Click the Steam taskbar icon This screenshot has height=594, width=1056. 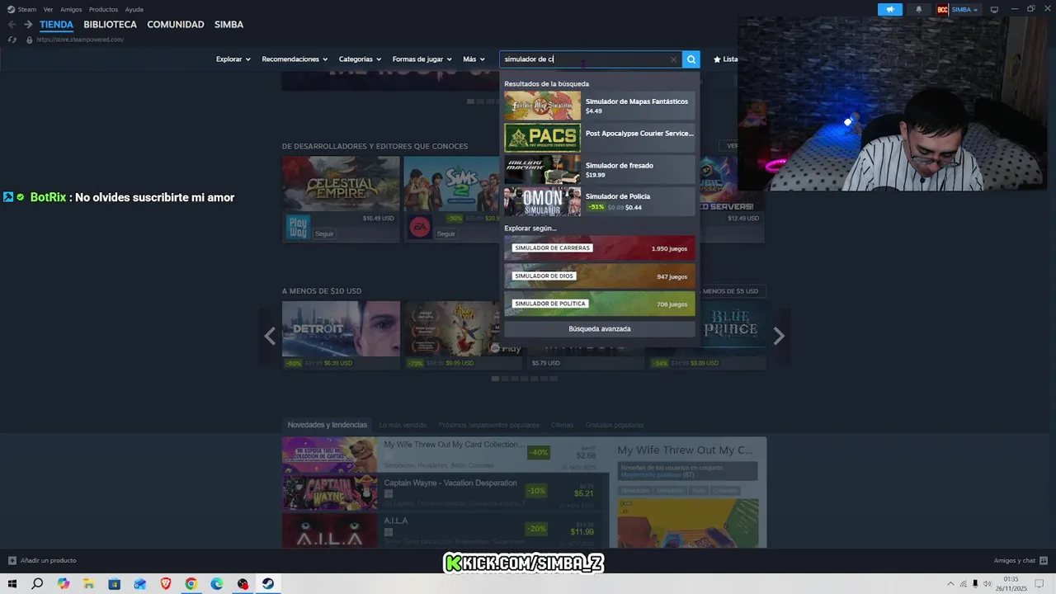[x=268, y=584]
